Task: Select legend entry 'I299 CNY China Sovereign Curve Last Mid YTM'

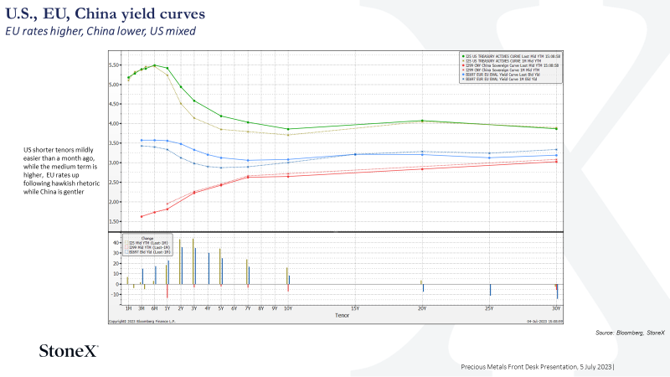Action: click(512, 65)
